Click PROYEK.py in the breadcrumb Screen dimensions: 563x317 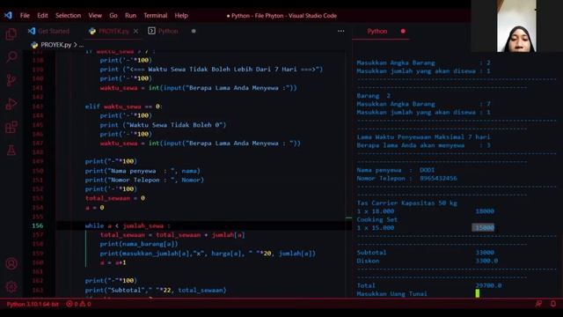(55, 45)
